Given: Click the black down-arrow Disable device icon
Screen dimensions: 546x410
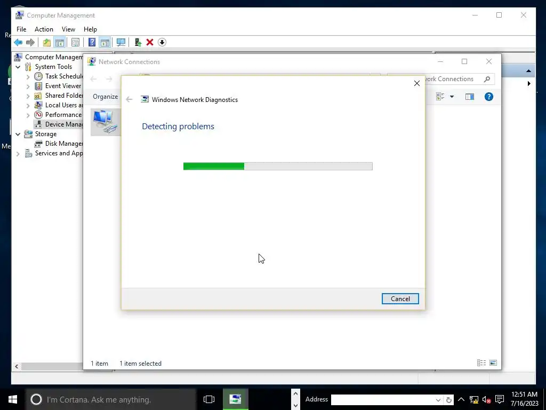Looking at the screenshot, I should click(162, 43).
